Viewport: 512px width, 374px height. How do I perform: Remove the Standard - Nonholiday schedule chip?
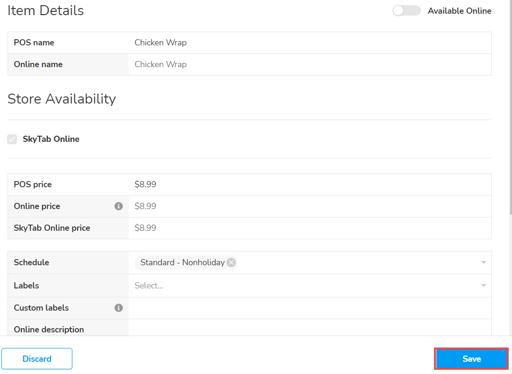[231, 262]
